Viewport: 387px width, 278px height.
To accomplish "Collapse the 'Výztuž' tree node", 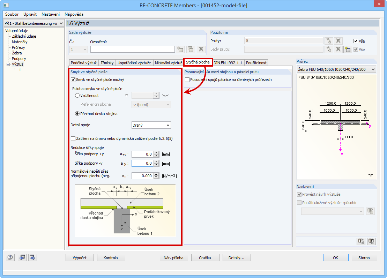I will (x=8, y=65).
